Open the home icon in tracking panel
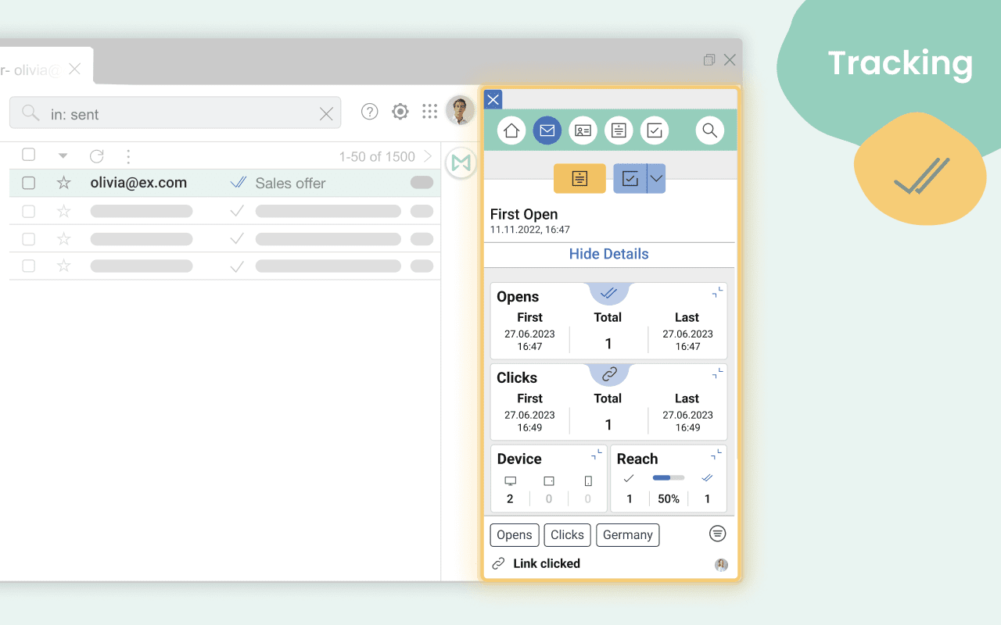The width and height of the screenshot is (1001, 625). [x=511, y=130]
